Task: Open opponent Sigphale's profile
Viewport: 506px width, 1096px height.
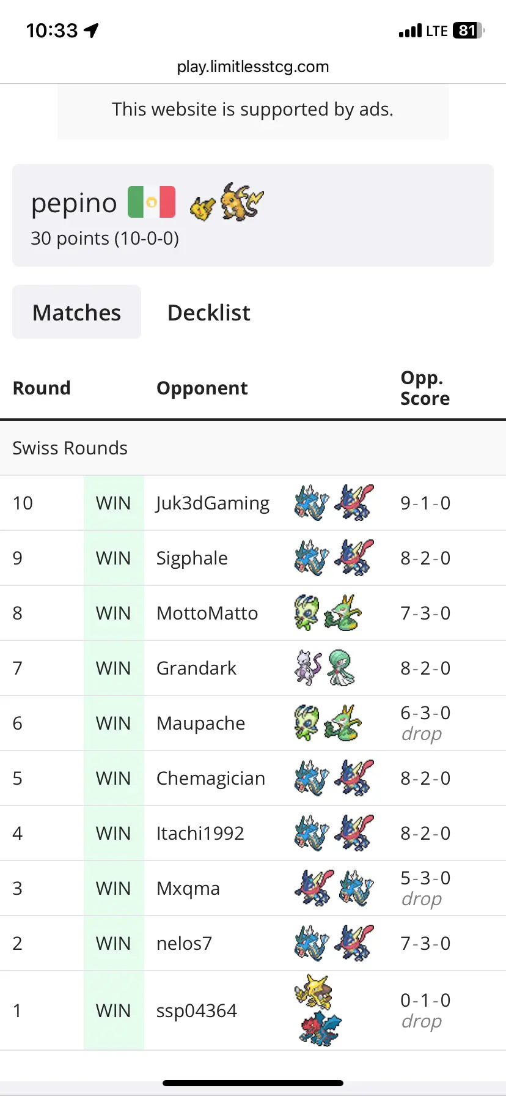Action: click(192, 558)
